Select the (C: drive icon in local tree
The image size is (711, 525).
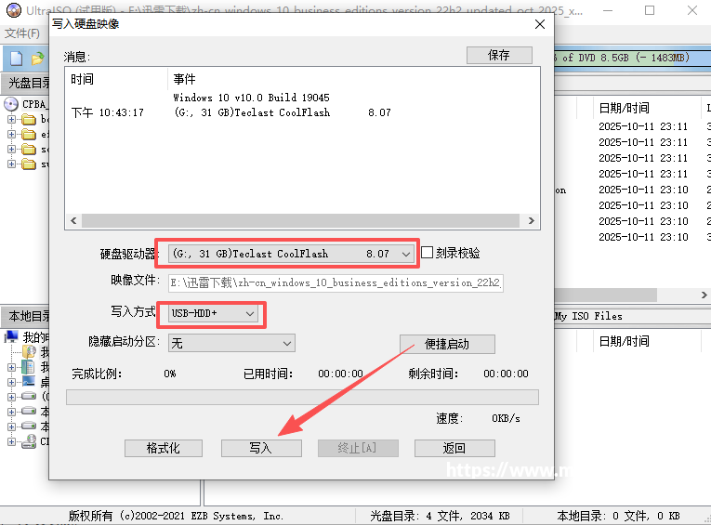[x=29, y=396]
